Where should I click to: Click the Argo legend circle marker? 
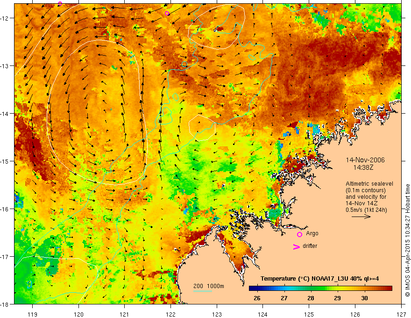[299, 234]
